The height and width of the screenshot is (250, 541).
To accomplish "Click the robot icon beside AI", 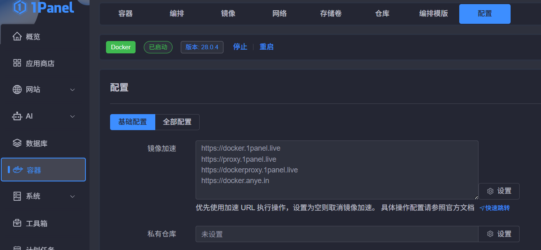I will (17, 116).
